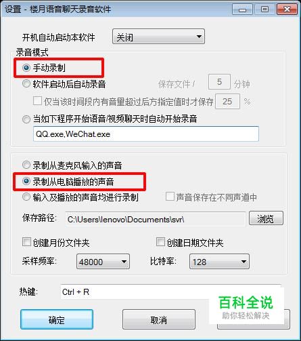
Task: Close the 设置 dialog window
Action: tap(287, 9)
